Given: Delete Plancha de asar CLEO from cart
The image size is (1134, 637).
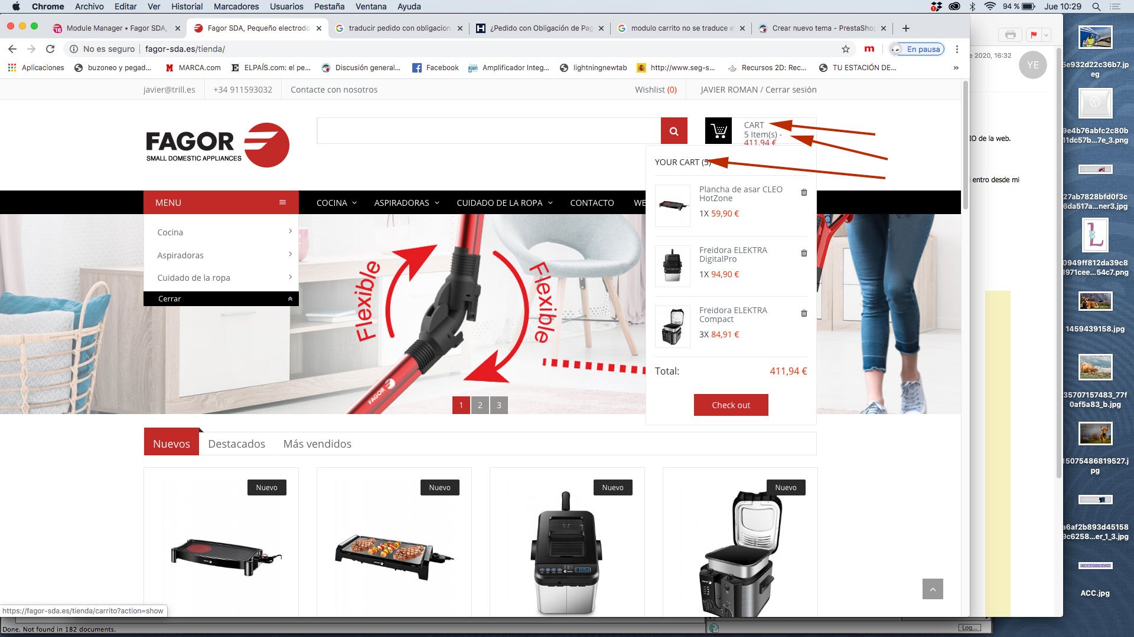Looking at the screenshot, I should point(804,192).
